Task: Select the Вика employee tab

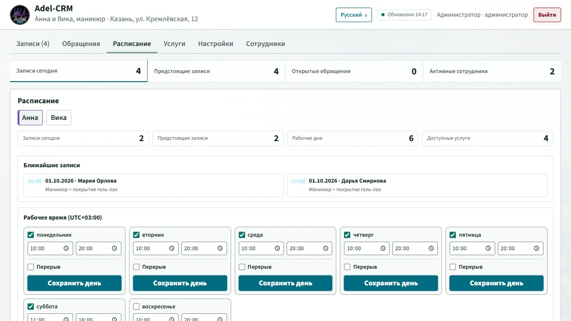Action: [x=59, y=118]
